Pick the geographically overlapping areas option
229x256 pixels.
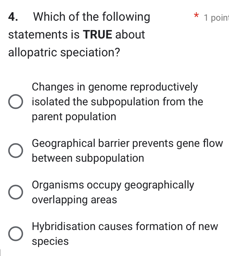(x=16, y=192)
